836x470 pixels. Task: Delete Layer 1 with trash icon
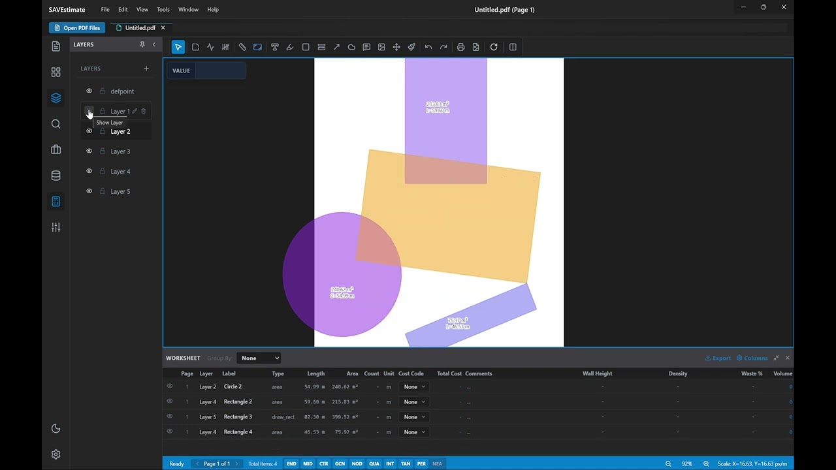[144, 111]
